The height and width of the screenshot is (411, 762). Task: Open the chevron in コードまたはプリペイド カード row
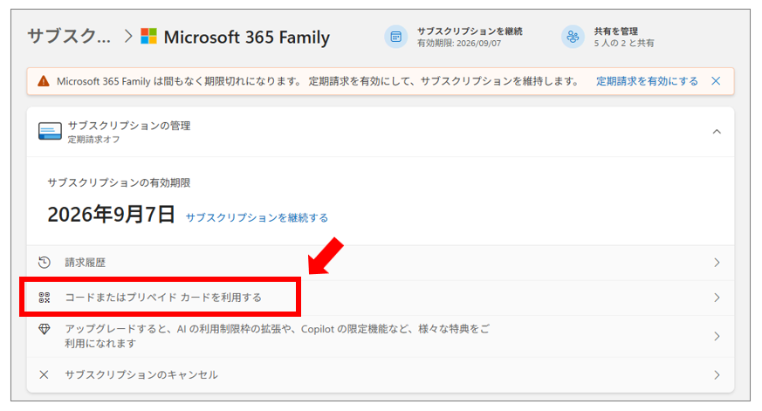tap(717, 298)
